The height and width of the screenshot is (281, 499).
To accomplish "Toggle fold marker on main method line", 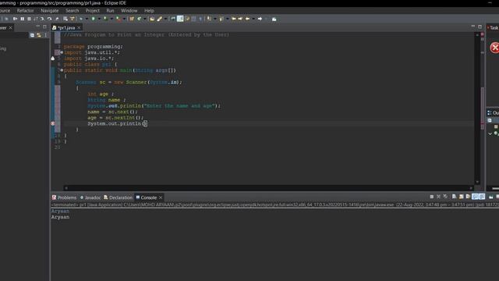I will (x=62, y=70).
